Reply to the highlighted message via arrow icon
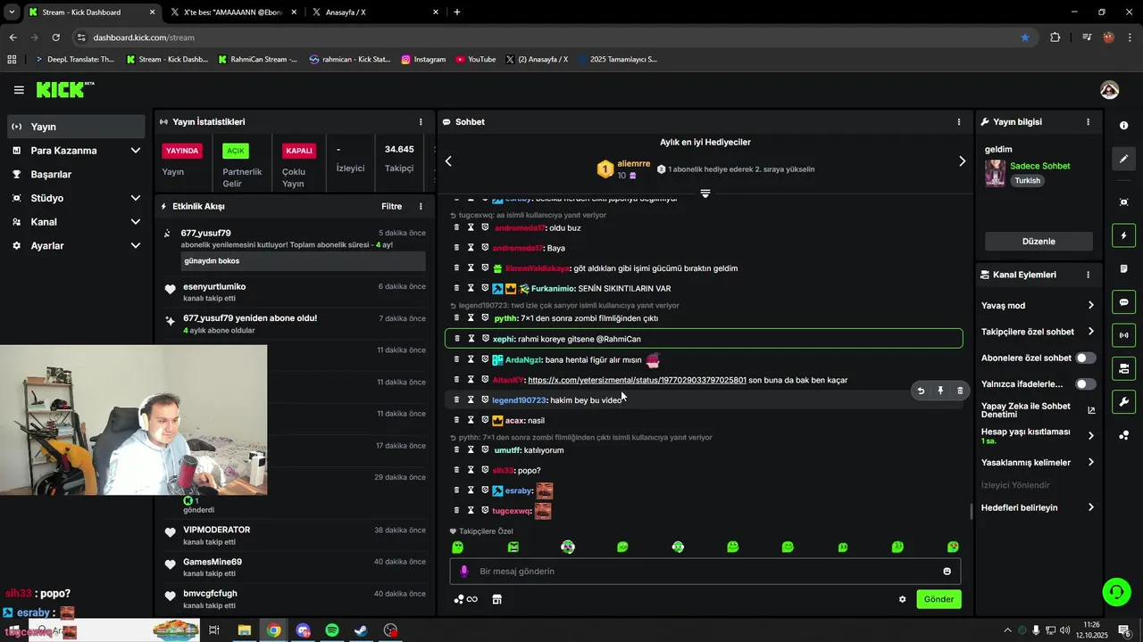The image size is (1143, 642). (x=921, y=391)
